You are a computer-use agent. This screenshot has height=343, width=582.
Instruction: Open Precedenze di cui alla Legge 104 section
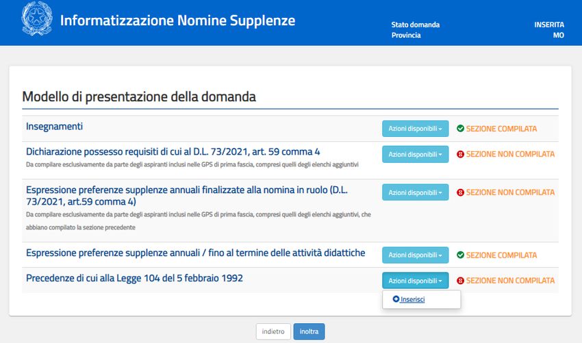134,278
